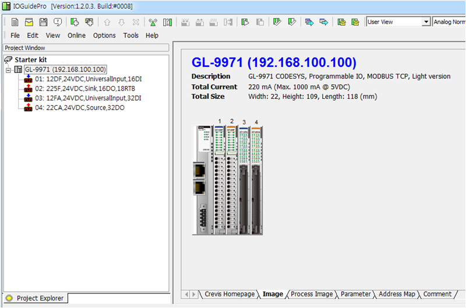The image size is (466, 308).
Task: Open the Help menu
Action: [152, 35]
